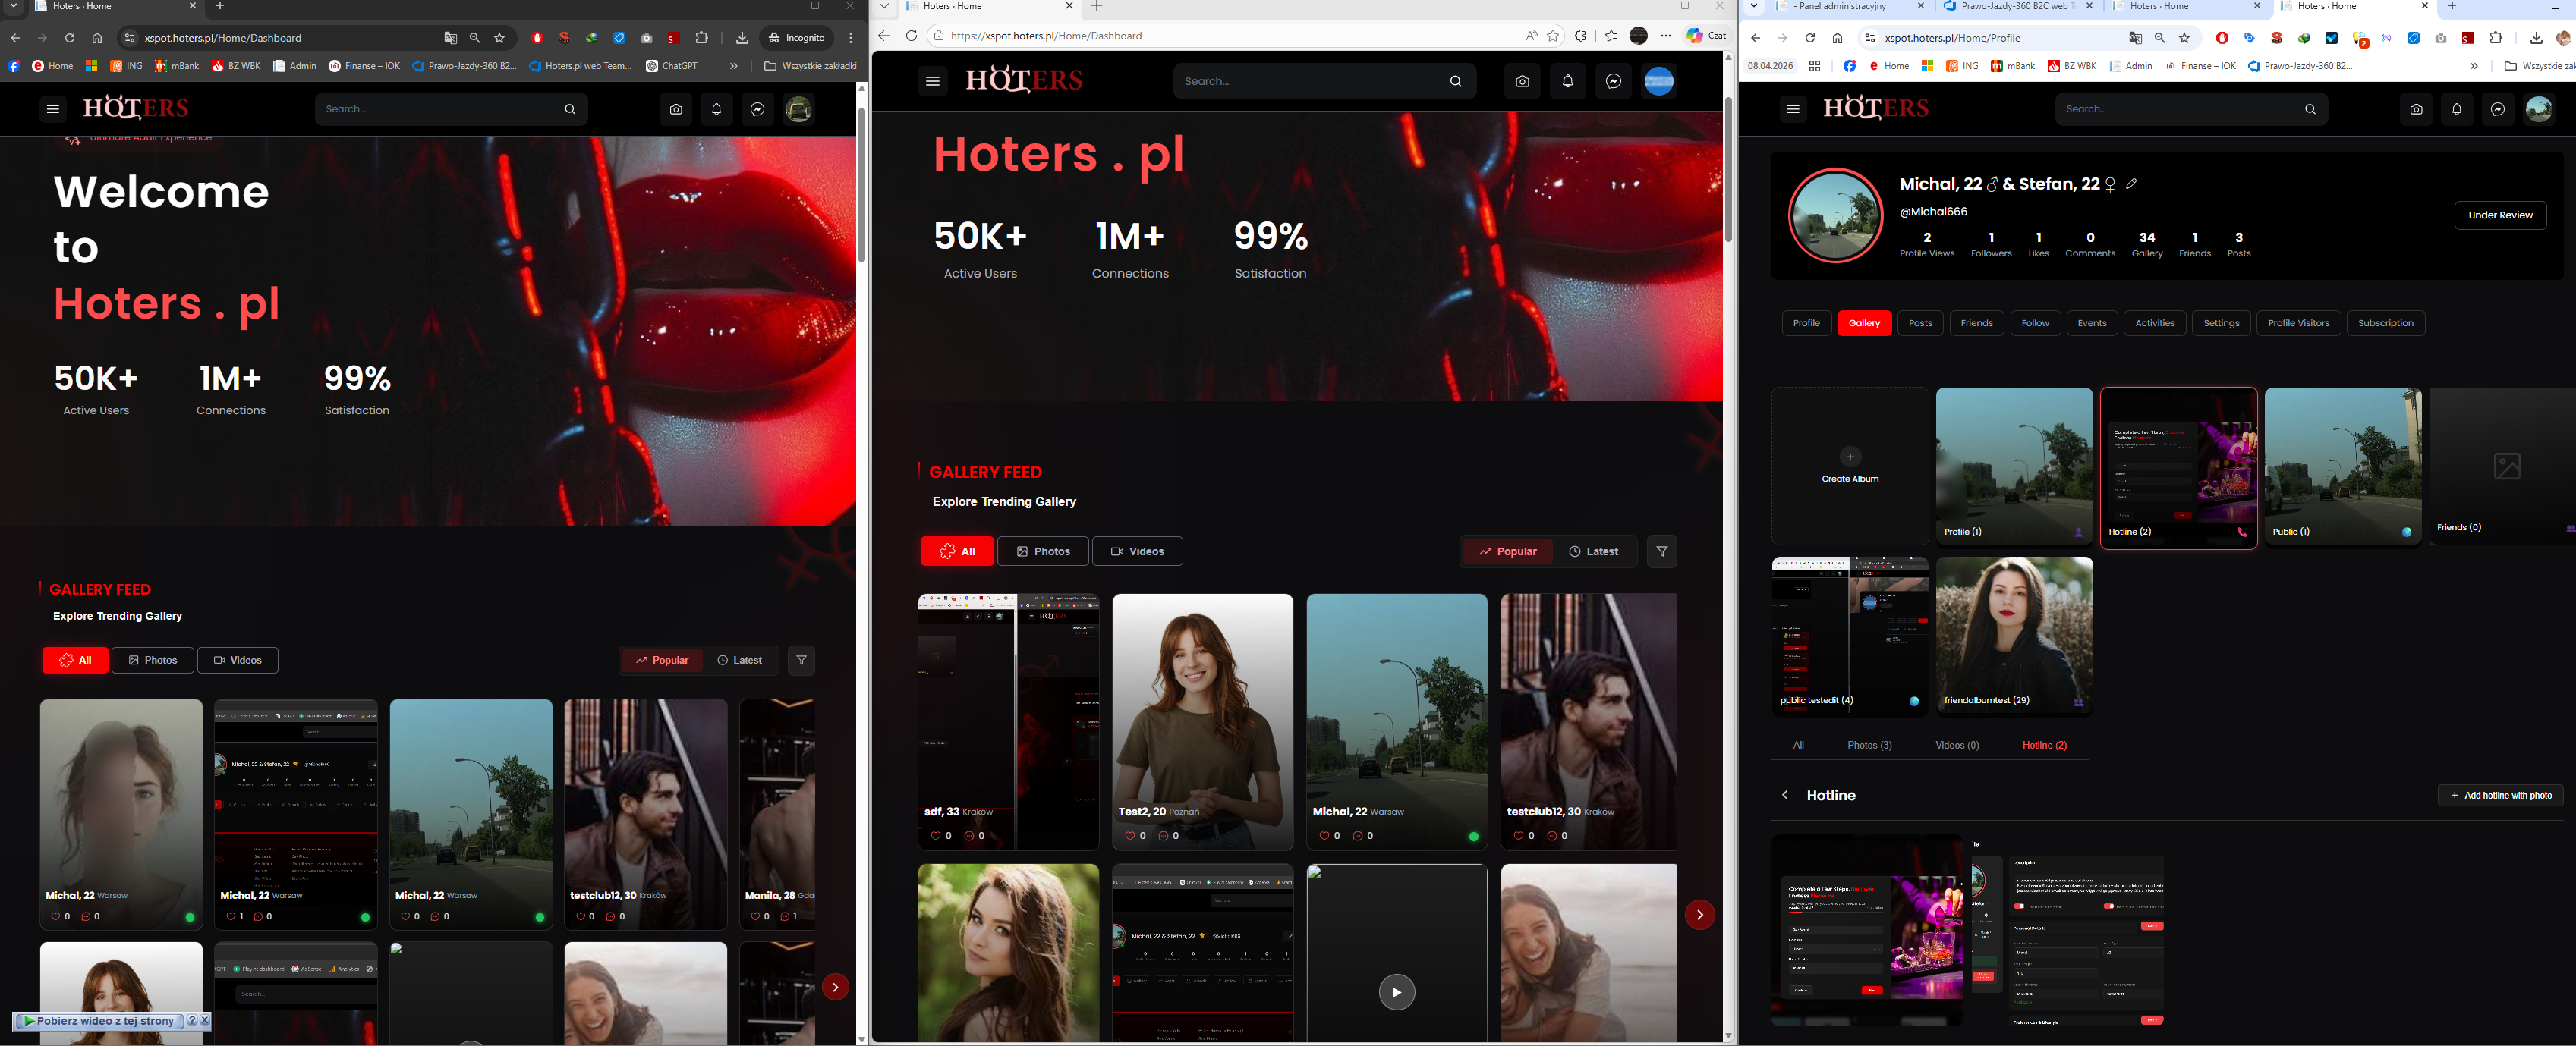Expand the tab actions chevron in the middle Edge window
This screenshot has width=2576, height=1046.
point(884,6)
